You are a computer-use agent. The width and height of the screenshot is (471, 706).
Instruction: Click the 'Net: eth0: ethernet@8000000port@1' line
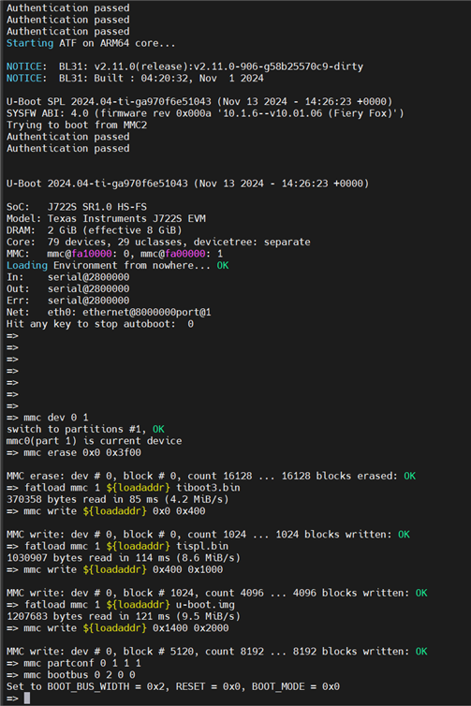coord(109,312)
